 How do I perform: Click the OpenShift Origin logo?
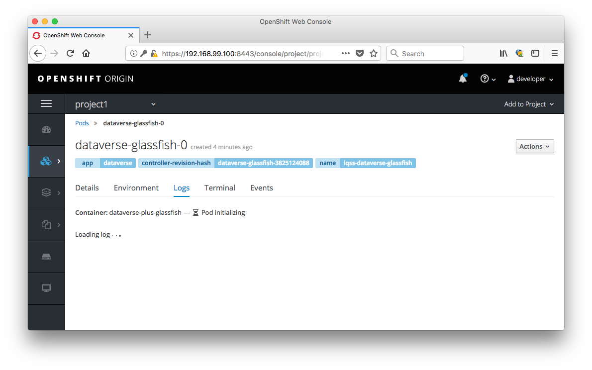tap(86, 79)
